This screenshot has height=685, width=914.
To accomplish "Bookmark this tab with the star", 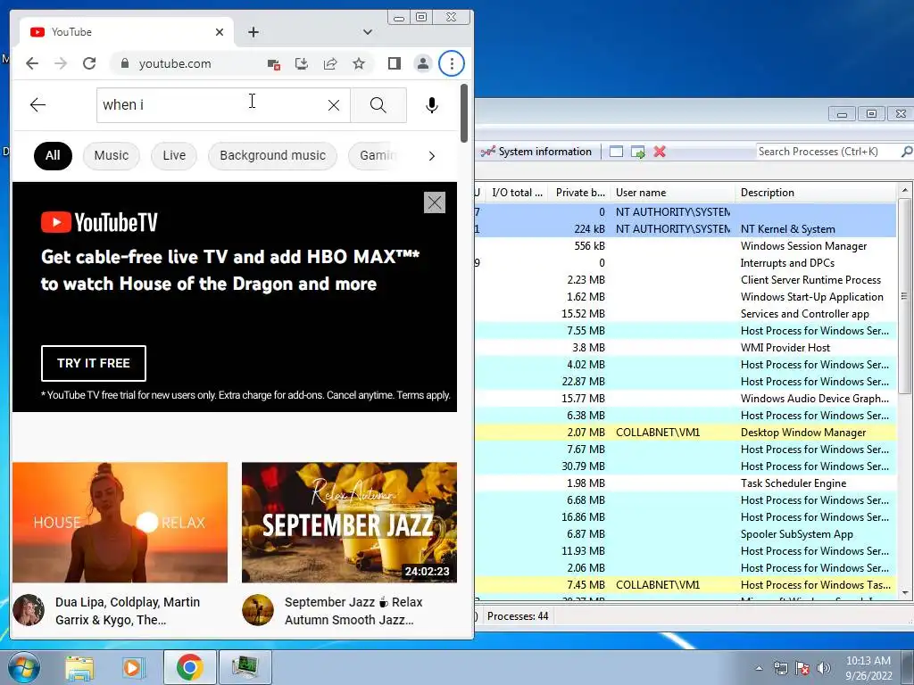I will (359, 63).
